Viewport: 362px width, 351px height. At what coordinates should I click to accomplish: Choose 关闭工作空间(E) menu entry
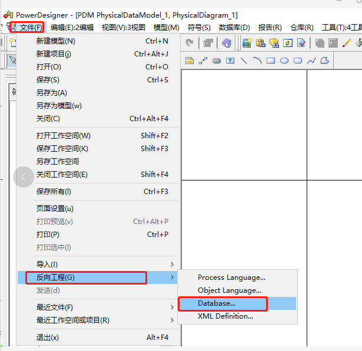[98, 175]
